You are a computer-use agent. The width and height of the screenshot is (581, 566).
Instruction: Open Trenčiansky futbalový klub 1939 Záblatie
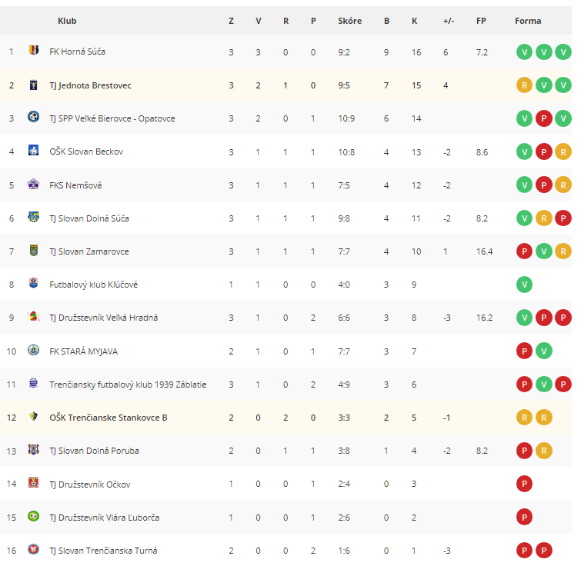point(128,385)
